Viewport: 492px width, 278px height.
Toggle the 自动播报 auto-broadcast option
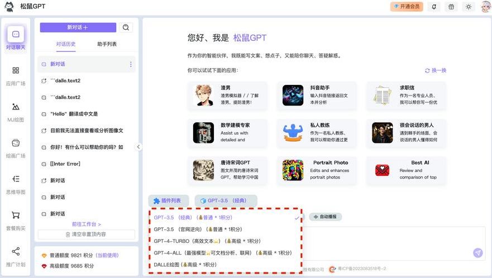click(326, 217)
